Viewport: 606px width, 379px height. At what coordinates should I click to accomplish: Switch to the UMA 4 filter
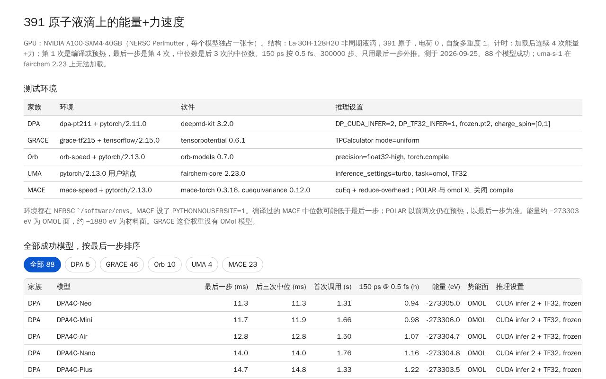click(202, 264)
